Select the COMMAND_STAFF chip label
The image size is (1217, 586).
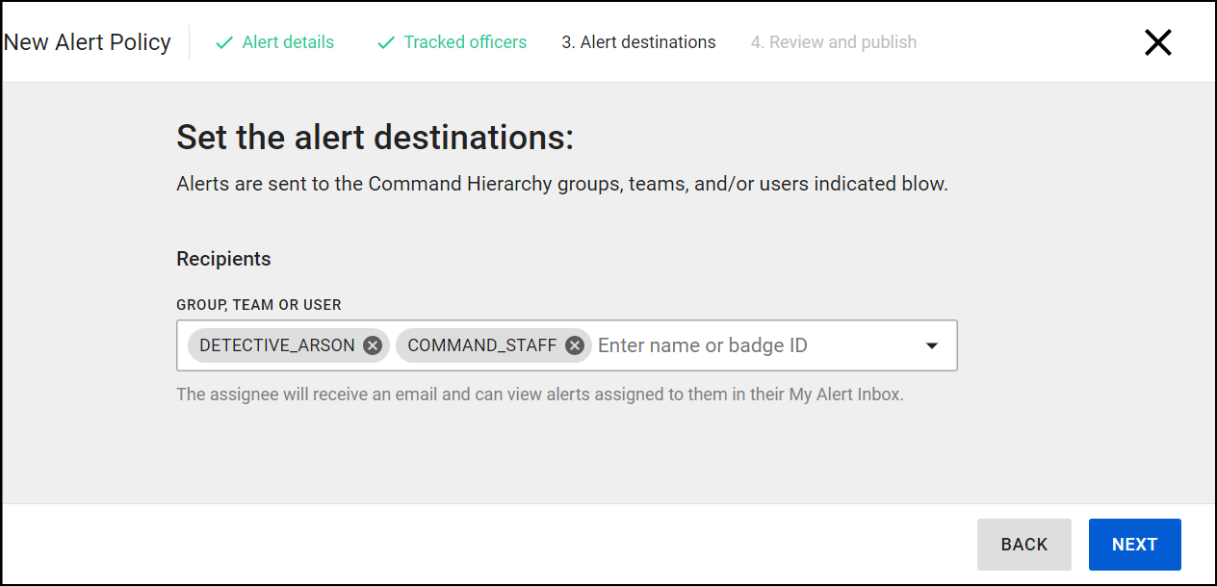pyautogui.click(x=482, y=345)
